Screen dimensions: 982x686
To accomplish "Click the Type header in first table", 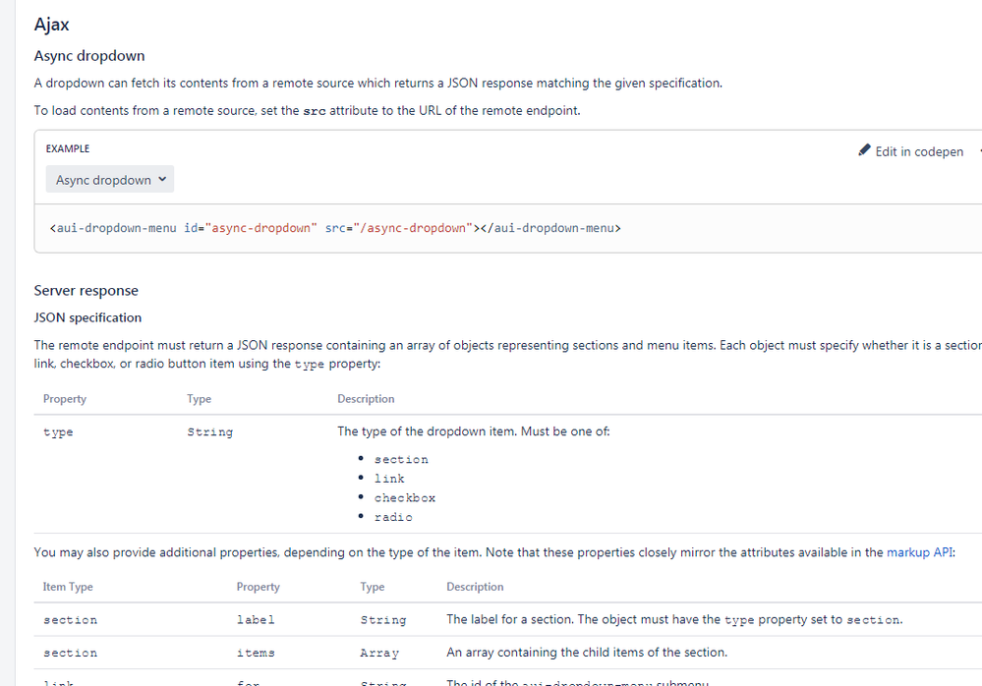I will tap(199, 399).
